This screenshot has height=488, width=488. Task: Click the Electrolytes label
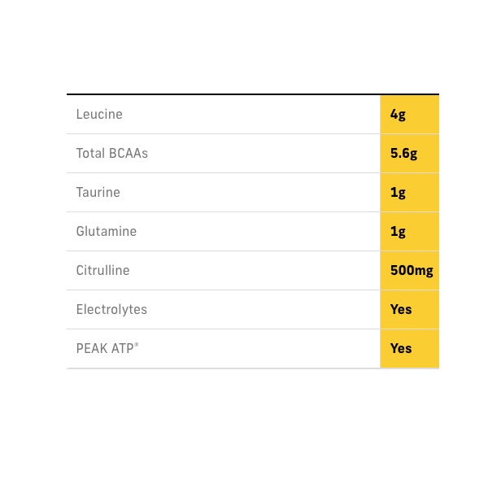coord(111,310)
